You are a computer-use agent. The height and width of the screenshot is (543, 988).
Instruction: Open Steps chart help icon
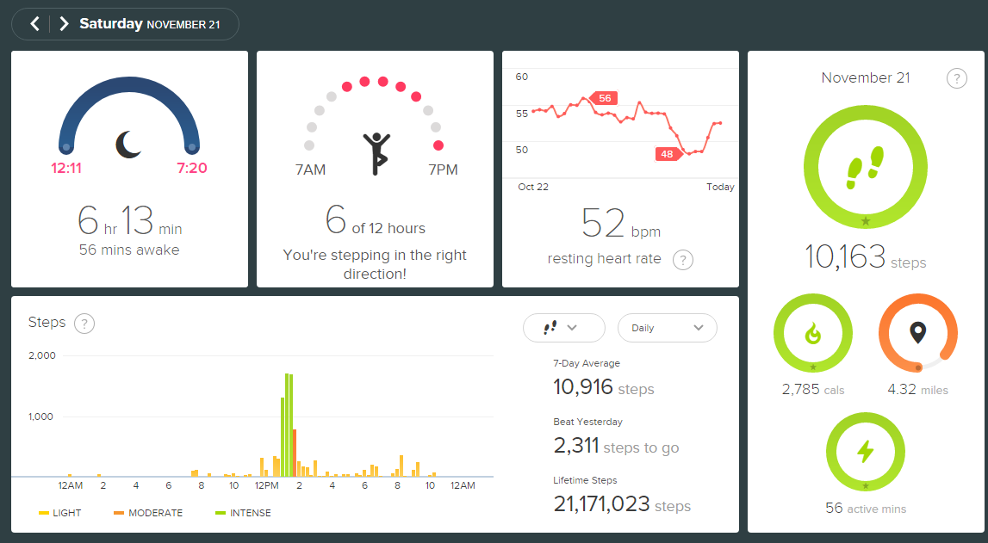[84, 324]
